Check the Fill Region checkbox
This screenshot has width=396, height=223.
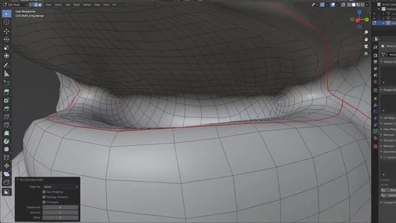[44, 202]
